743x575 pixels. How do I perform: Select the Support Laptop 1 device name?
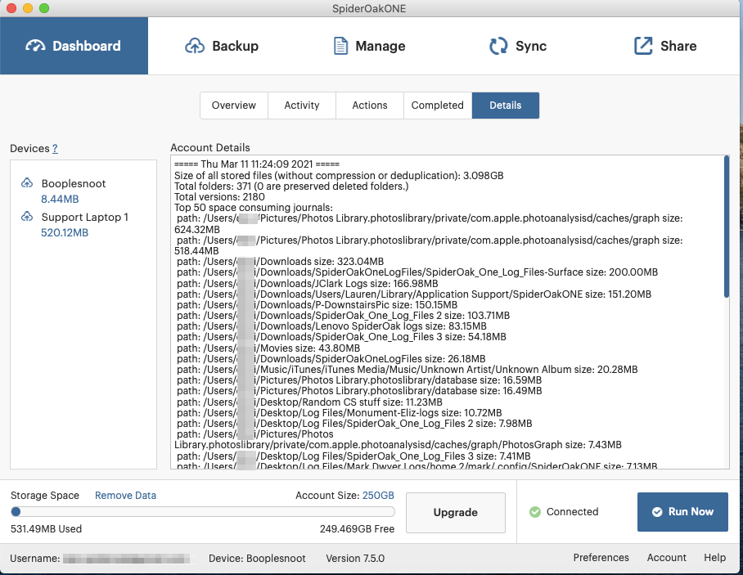(x=85, y=217)
